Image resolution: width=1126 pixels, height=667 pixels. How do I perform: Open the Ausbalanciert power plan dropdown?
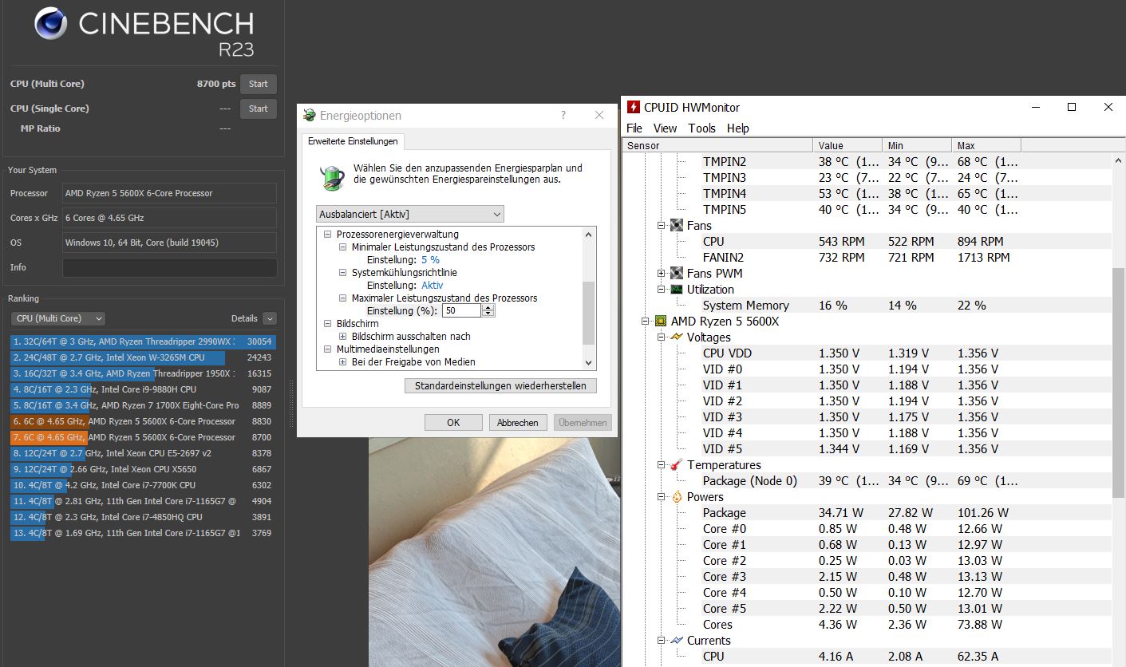(x=497, y=214)
